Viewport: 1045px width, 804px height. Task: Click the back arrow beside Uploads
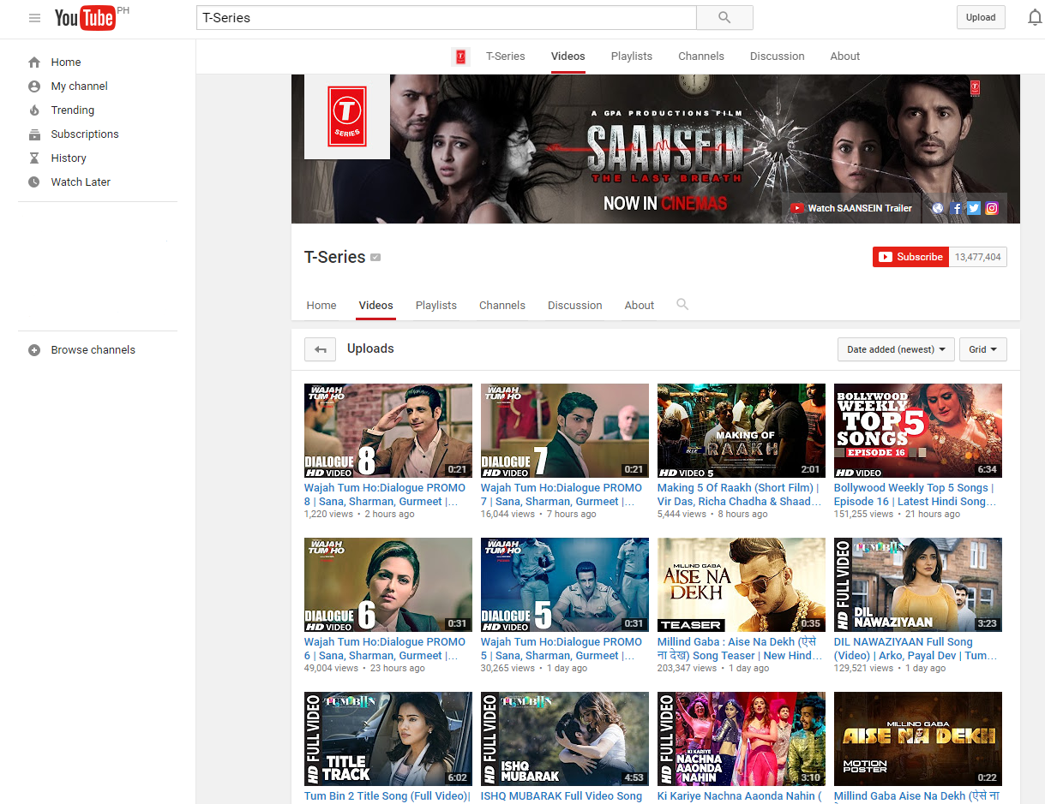click(320, 349)
